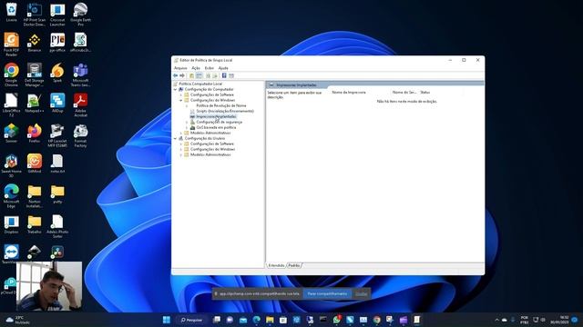Collapse Configurações do Windows under Computador
583x327 pixels.
pyautogui.click(x=181, y=100)
